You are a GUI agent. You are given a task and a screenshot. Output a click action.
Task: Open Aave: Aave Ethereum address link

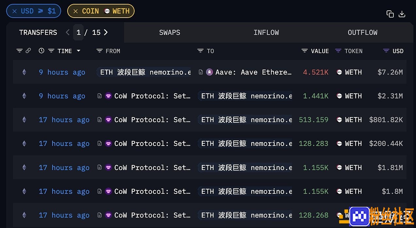click(253, 72)
